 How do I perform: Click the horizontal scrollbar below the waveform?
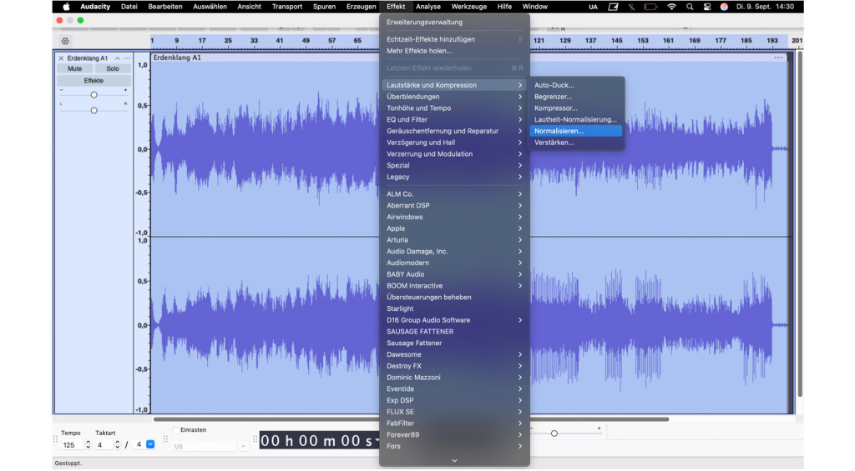coord(411,419)
